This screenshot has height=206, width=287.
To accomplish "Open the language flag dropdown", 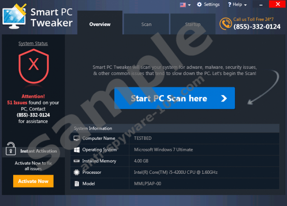I will (x=185, y=5).
